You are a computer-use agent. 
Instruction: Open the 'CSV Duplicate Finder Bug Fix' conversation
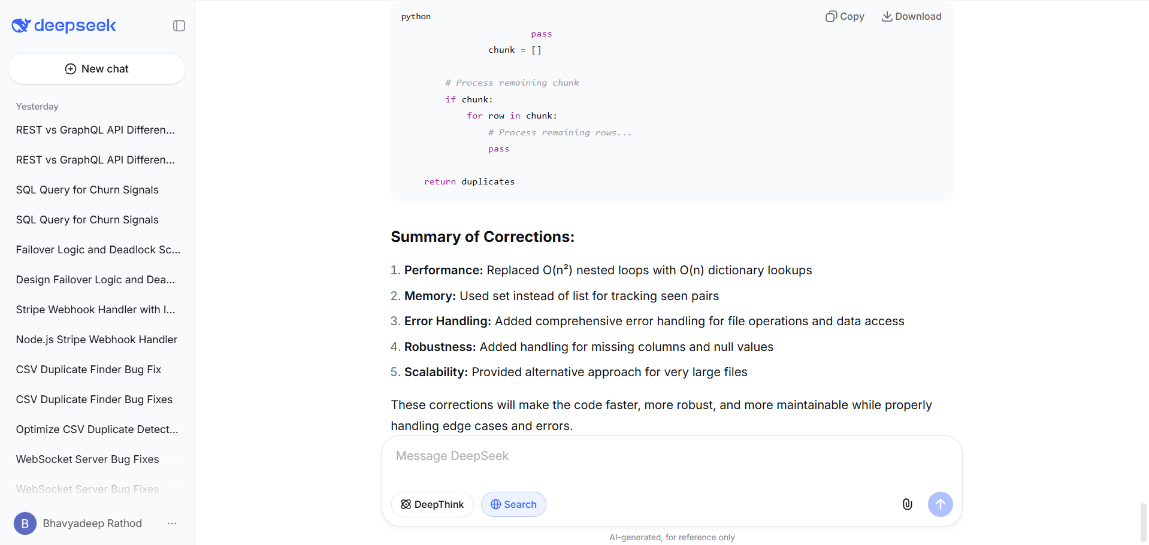tap(88, 369)
